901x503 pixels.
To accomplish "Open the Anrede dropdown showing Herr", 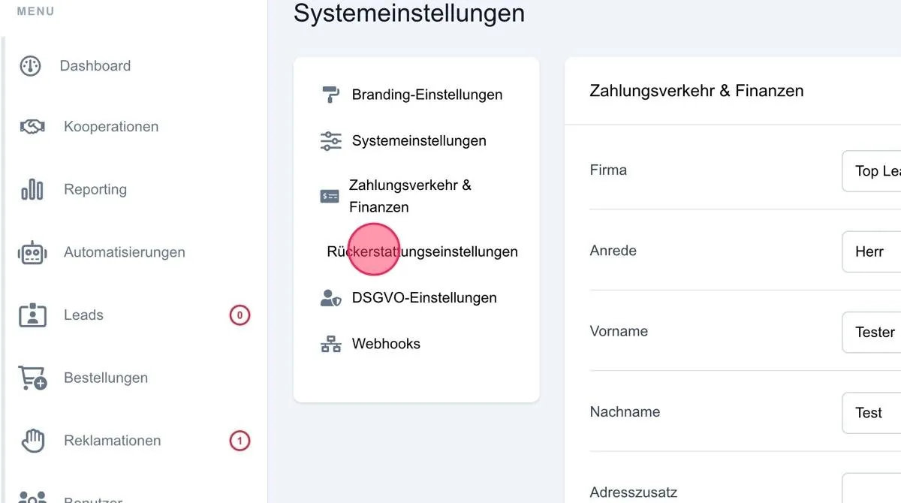I will (872, 251).
